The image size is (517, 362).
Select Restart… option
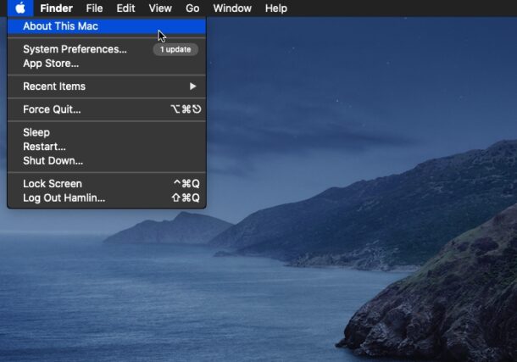[x=107, y=147]
